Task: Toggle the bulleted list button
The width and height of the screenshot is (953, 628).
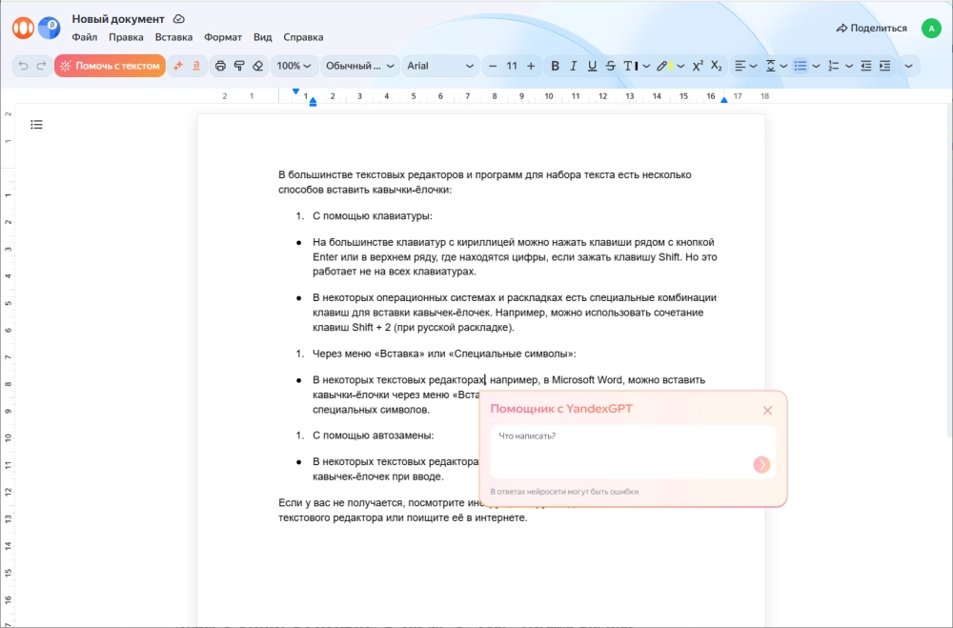Action: pyautogui.click(x=801, y=66)
